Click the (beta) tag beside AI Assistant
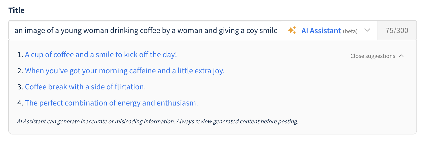424x141 pixels. (x=350, y=31)
